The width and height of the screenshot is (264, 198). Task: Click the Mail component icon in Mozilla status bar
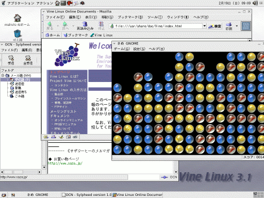[x=54, y=137]
